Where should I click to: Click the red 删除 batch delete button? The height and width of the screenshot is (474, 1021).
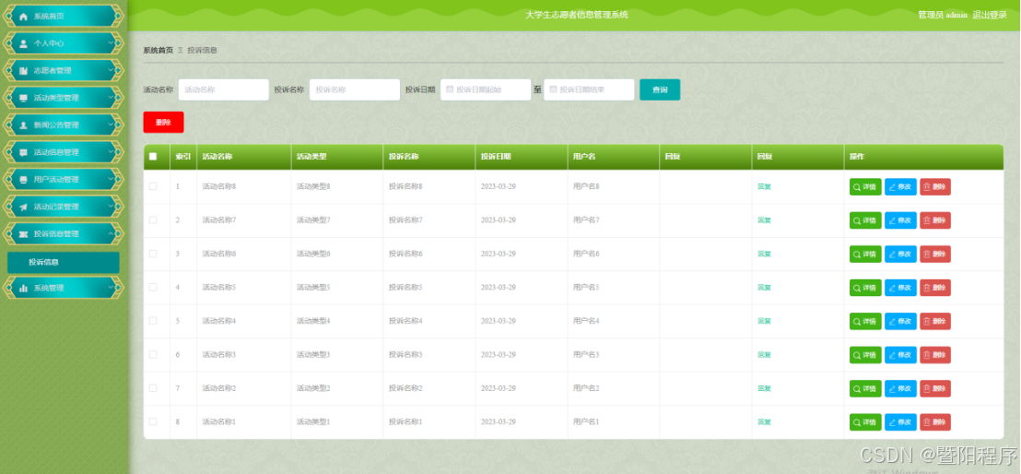tap(163, 122)
